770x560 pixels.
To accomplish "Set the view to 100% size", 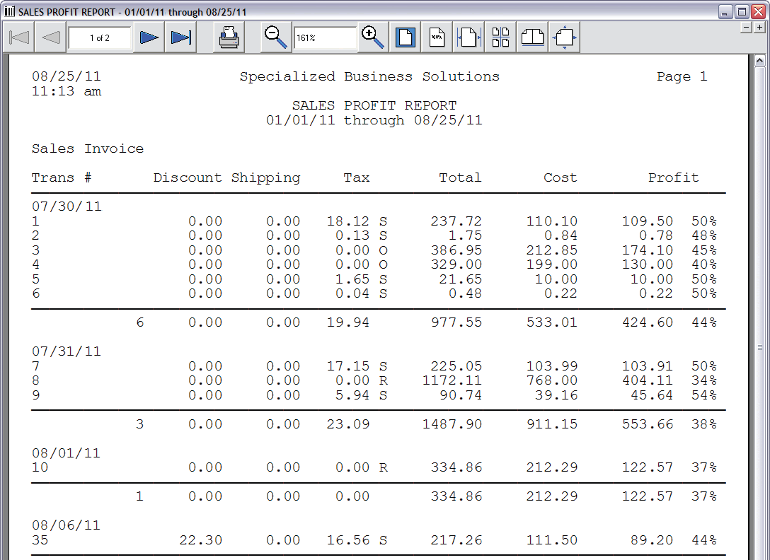I will tap(437, 37).
